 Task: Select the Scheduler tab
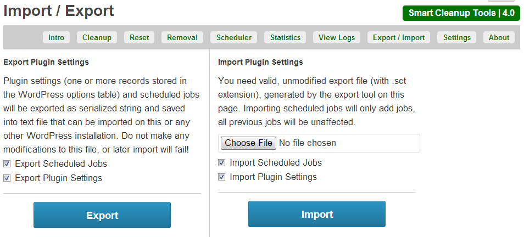tap(234, 37)
